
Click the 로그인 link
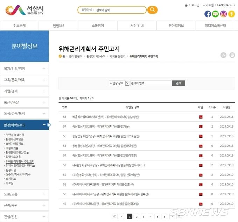tap(195, 5)
